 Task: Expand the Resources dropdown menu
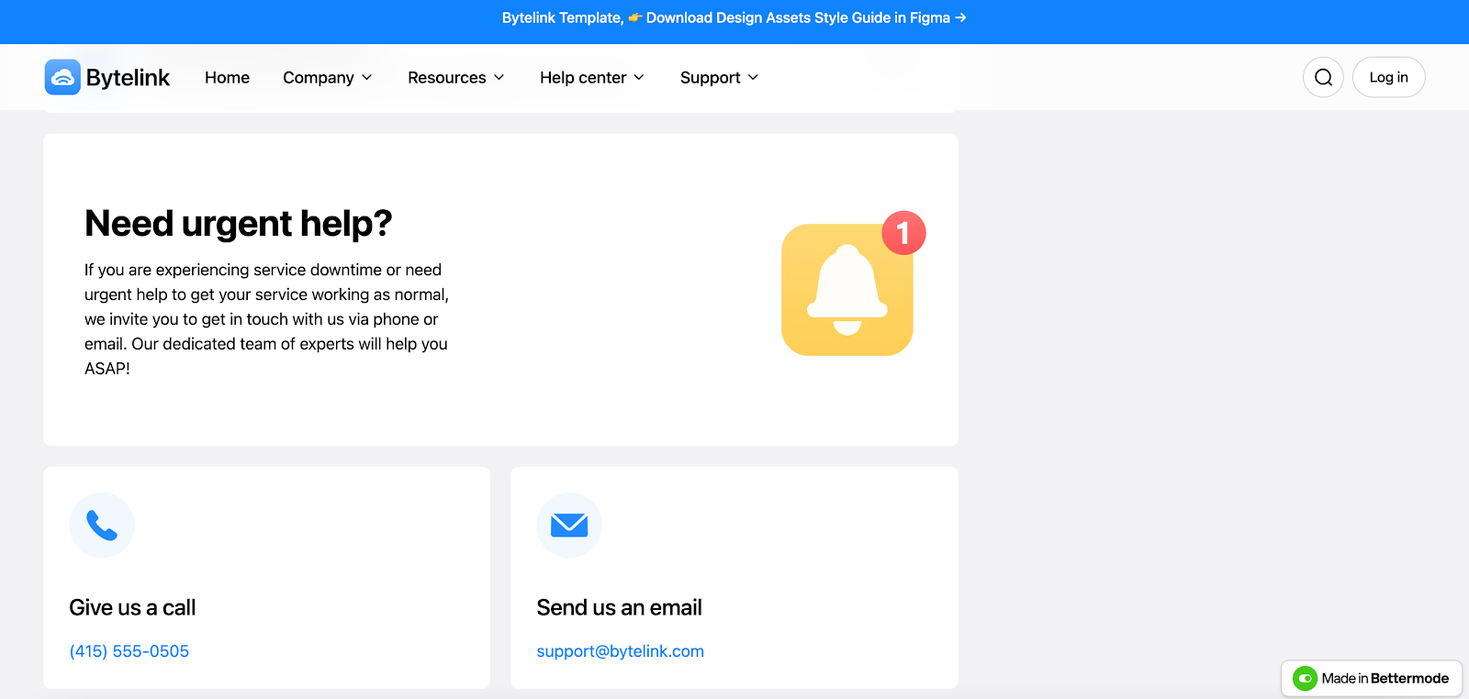[x=456, y=78]
